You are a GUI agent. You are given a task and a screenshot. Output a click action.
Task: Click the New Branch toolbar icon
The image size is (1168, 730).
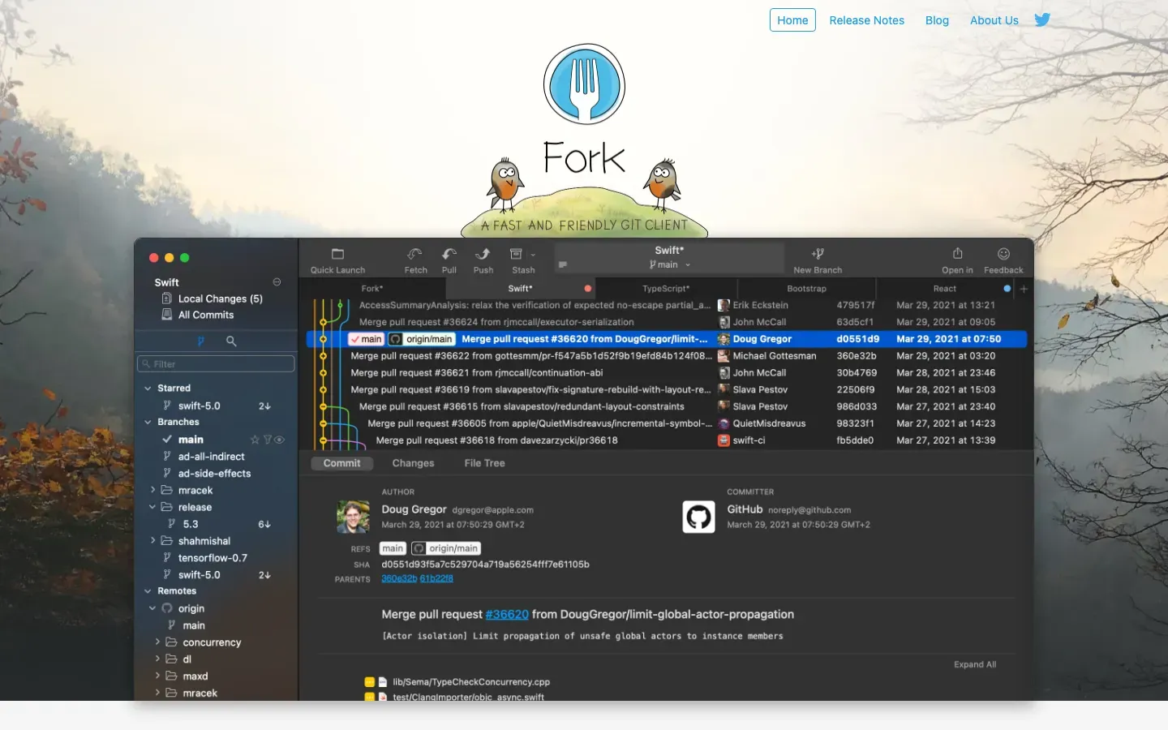click(x=818, y=254)
